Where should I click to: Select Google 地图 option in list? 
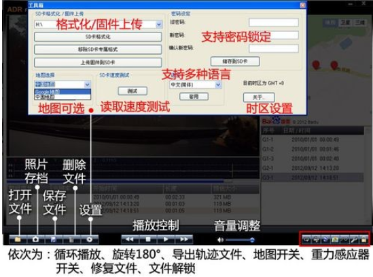63,92
